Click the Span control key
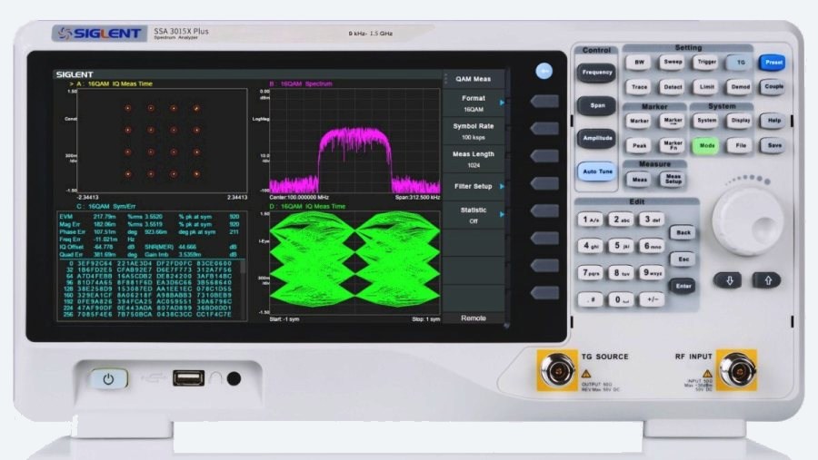The width and height of the screenshot is (818, 460). 597,106
